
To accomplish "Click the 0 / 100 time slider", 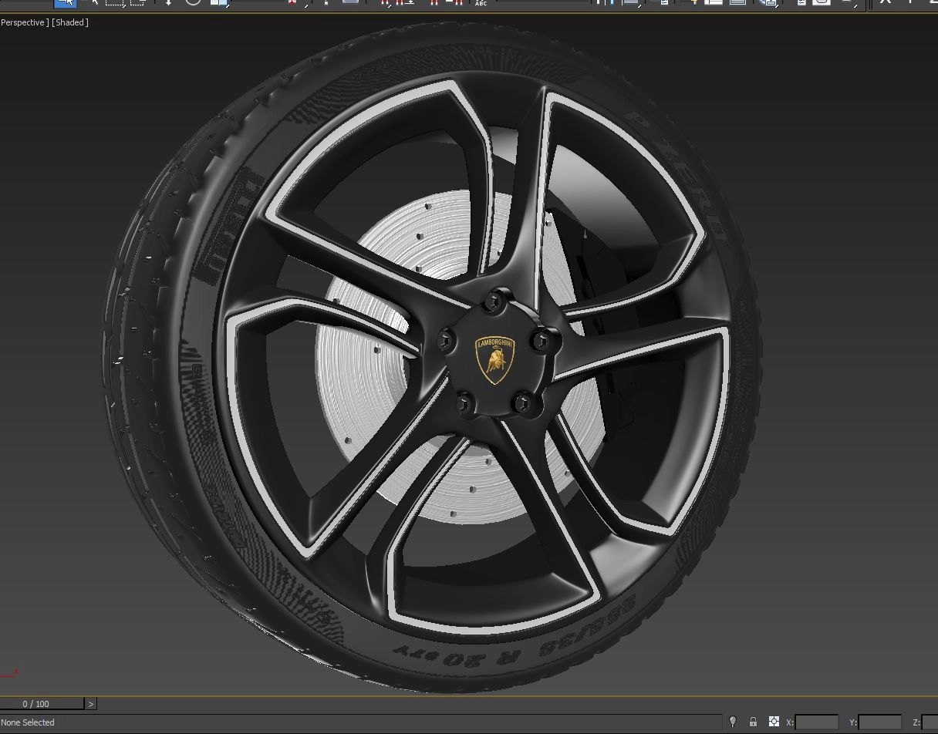I will coord(36,704).
